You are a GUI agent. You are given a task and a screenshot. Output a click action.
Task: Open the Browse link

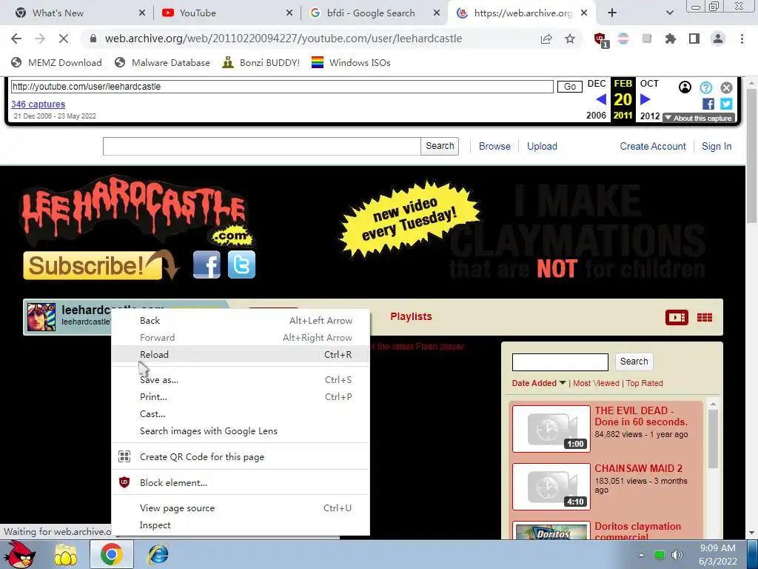[x=494, y=146]
